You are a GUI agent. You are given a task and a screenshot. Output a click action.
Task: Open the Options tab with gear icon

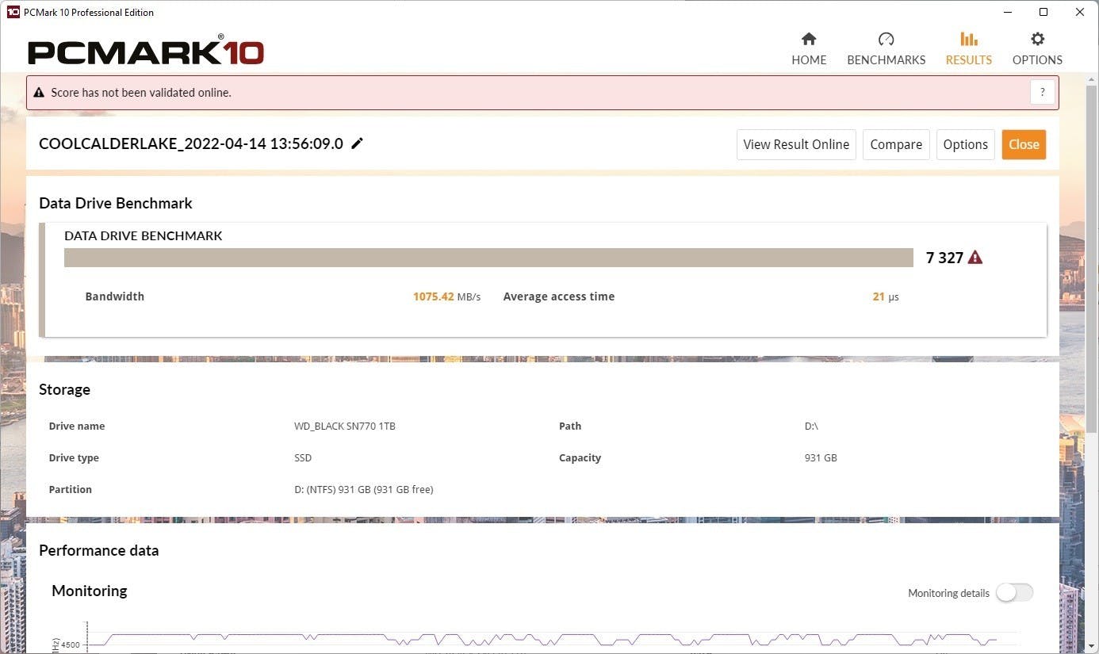click(x=1037, y=49)
